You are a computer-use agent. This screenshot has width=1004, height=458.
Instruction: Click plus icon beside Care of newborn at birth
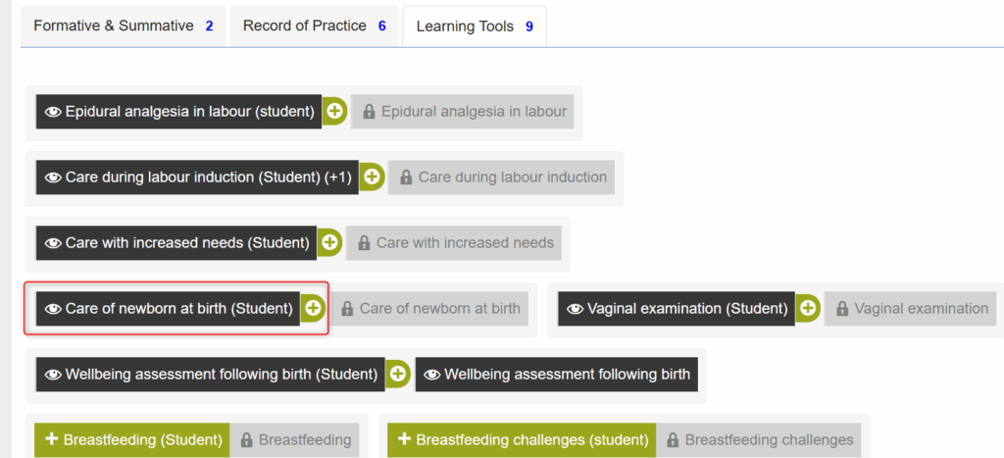(x=313, y=308)
